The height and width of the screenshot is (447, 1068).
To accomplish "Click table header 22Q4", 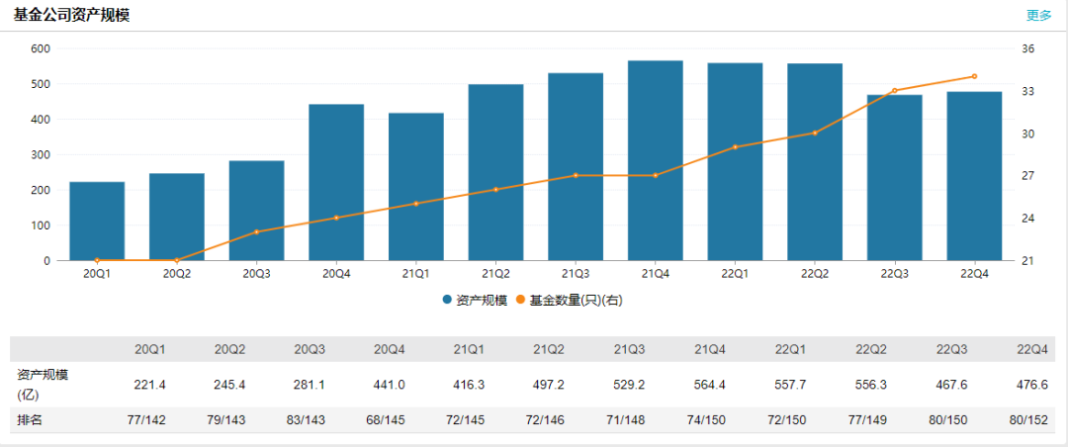I will coord(1031,349).
